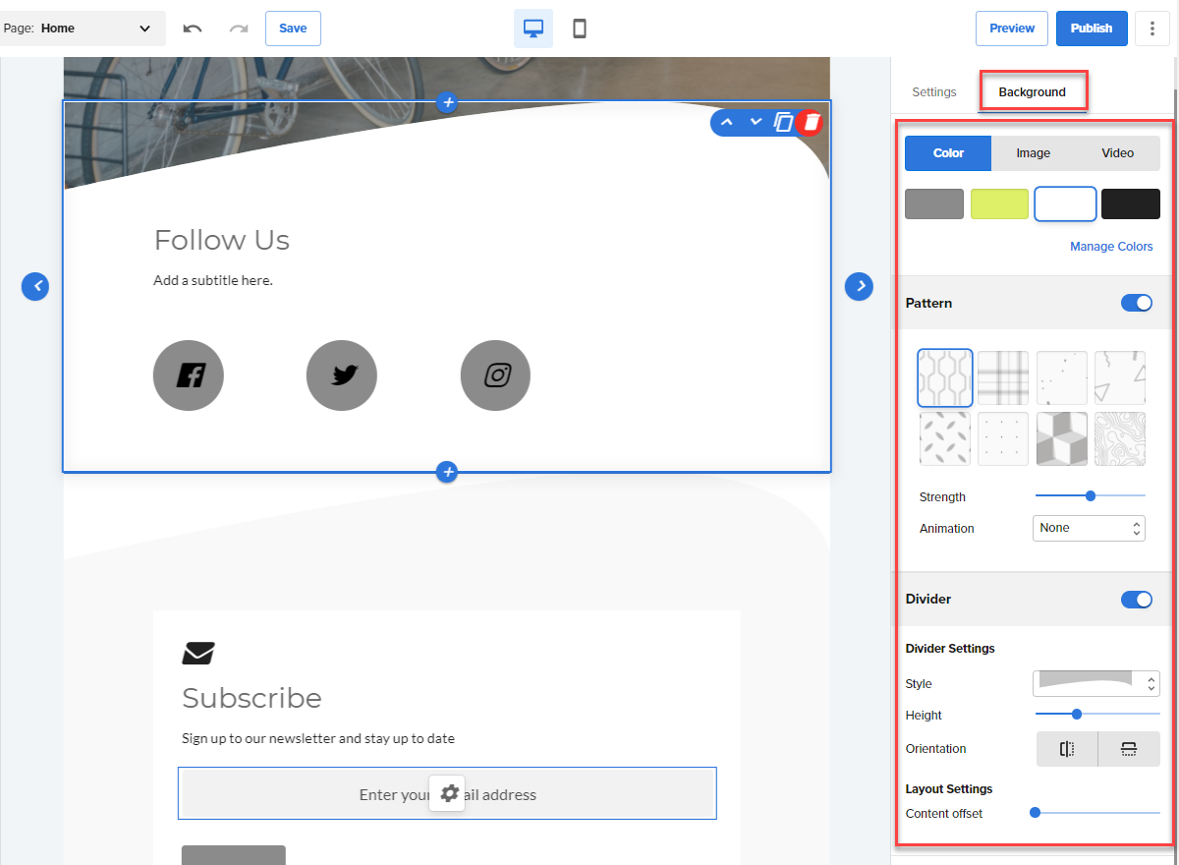Image resolution: width=1179 pixels, height=865 pixels.
Task: Adjust the pattern Strength slider
Action: pos(1091,496)
